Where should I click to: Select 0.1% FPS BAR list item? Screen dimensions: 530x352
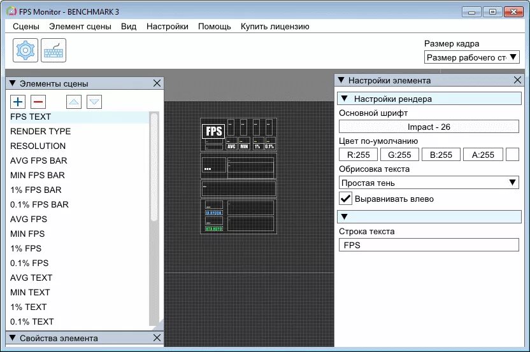(x=80, y=204)
